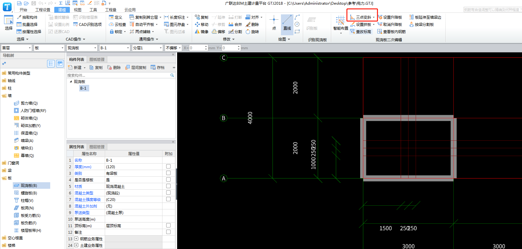Open the 云检查 cloud check tool
The width and height of the screenshot is (522, 249).
click(118, 24)
